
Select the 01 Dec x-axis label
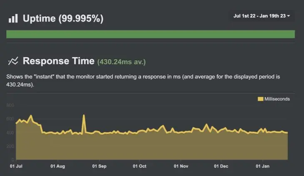click(x=221, y=166)
